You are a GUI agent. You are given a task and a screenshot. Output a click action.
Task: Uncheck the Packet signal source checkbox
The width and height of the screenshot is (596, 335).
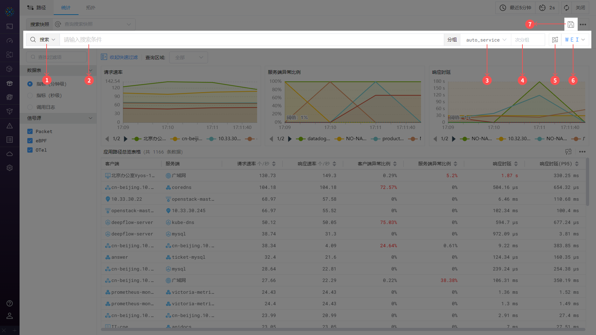click(x=30, y=132)
